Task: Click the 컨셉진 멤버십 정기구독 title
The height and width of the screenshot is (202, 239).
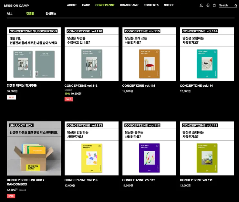Action: pyautogui.click(x=22, y=86)
